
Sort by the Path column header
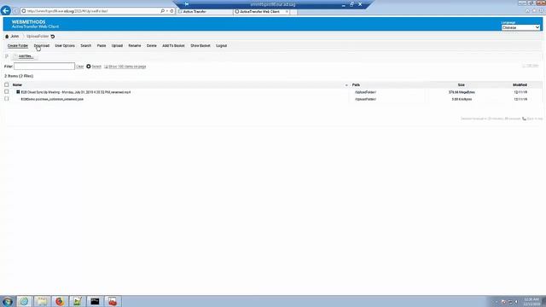(356, 85)
